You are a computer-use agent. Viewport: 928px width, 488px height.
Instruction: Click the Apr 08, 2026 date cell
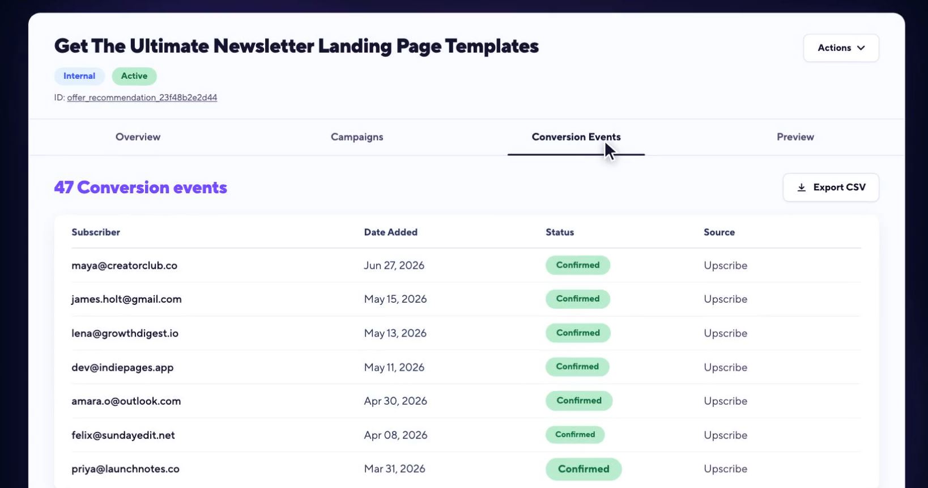tap(395, 435)
